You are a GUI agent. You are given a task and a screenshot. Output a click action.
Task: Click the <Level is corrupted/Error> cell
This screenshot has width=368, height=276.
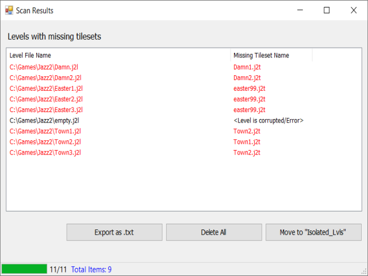coord(269,121)
